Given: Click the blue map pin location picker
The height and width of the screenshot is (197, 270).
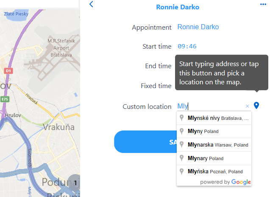Looking at the screenshot, I should (256, 105).
